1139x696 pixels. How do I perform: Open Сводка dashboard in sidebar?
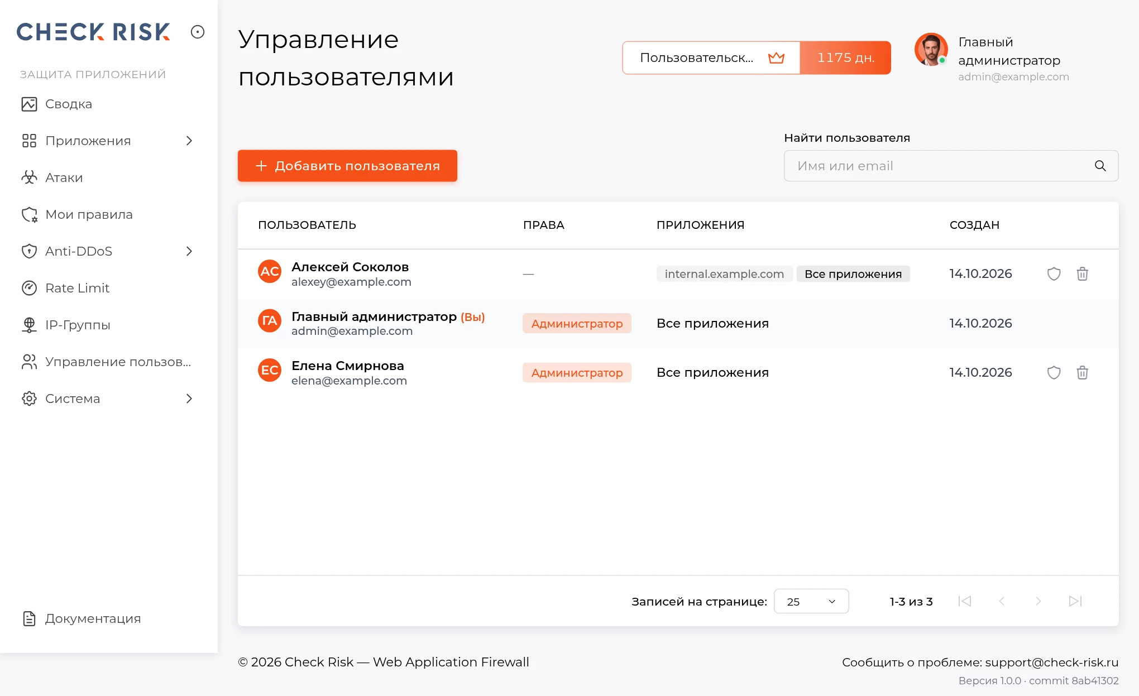68,104
